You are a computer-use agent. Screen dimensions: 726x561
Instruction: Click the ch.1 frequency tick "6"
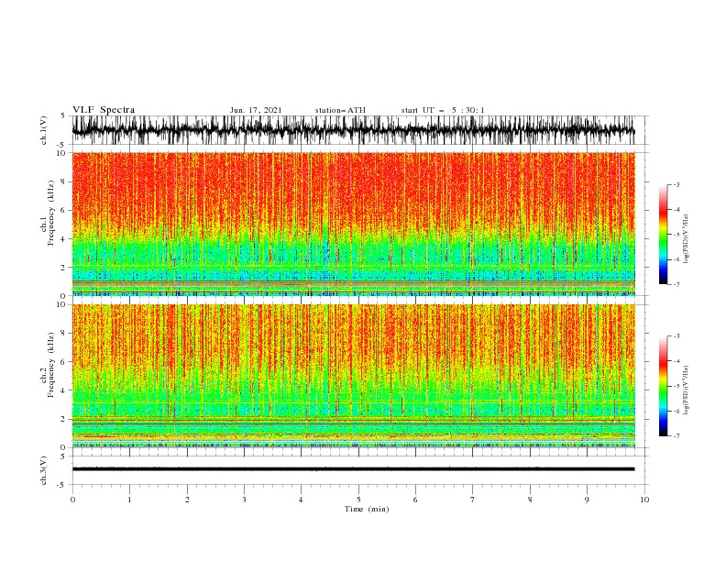64,211
